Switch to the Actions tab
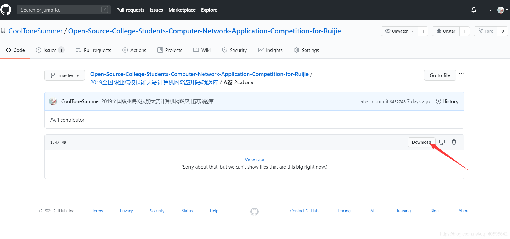Screen dimensions: 510x239 tap(134, 50)
